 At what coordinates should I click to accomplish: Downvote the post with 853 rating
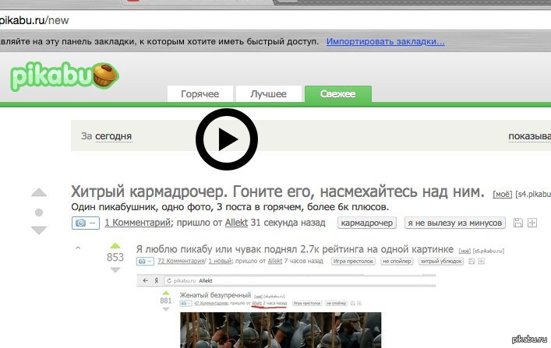[x=115, y=269]
